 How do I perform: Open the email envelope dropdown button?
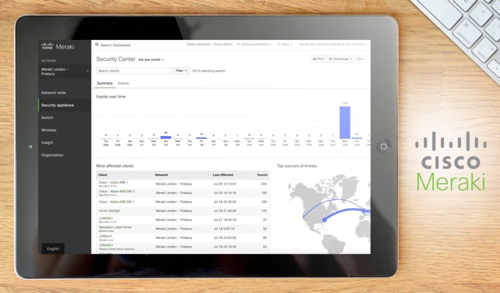pos(360,59)
